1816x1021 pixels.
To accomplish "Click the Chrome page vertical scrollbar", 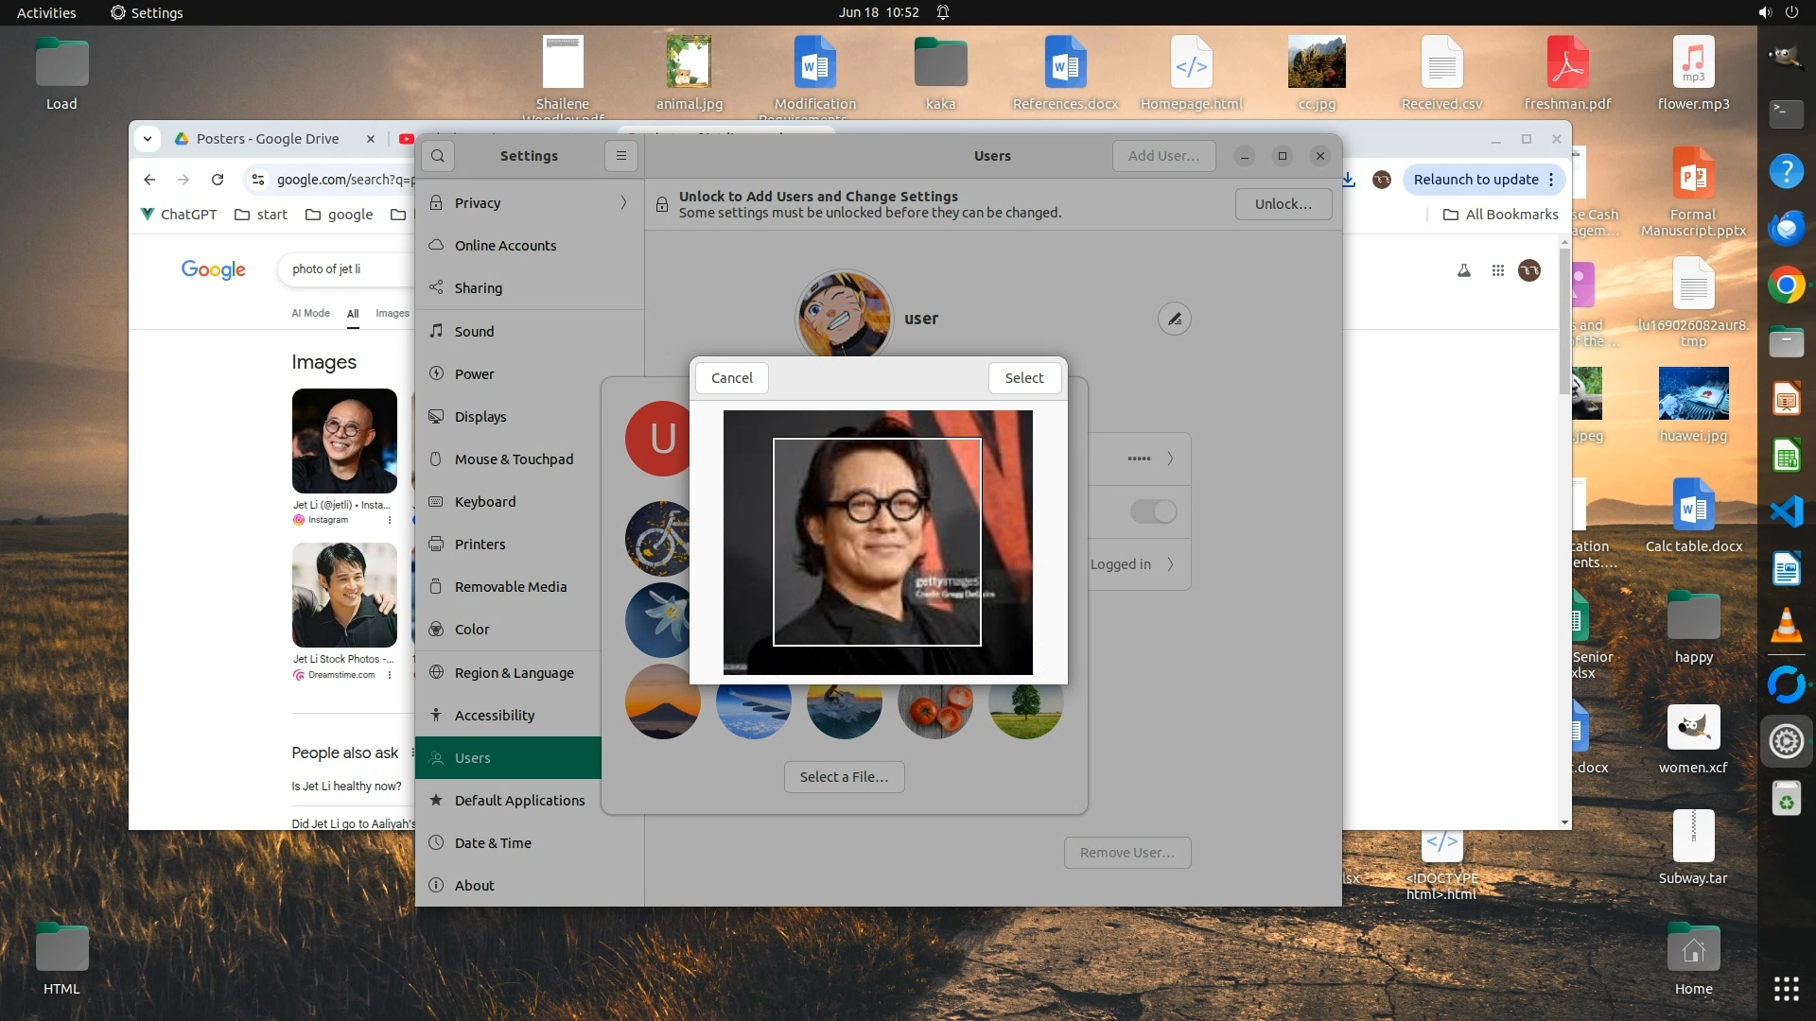I will (x=1564, y=321).
